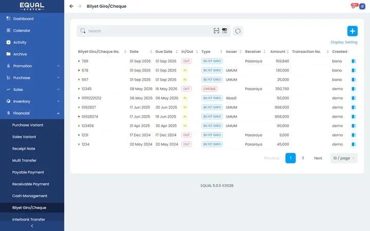This screenshot has height=231, width=370.
Task: Click the CHEQUE type tag in row 12345
Action: [209, 89]
